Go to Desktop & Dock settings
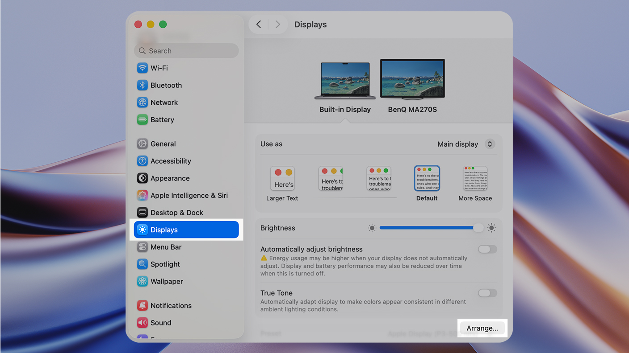 tap(186, 213)
